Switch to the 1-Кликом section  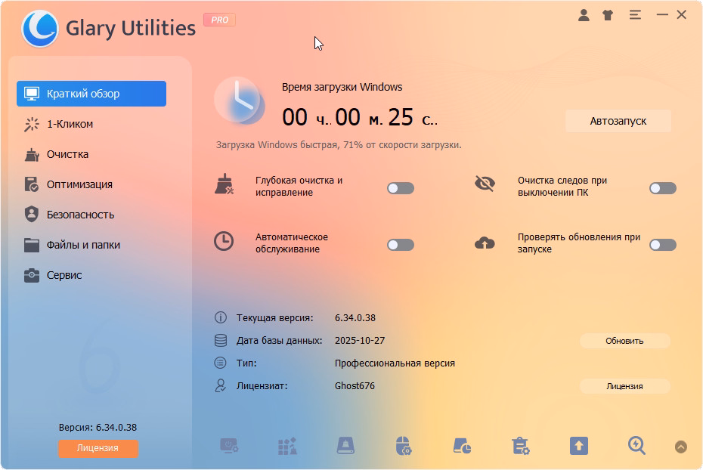[x=70, y=124]
